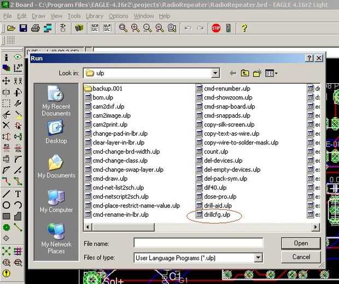Select the Wire line drawing tool

(x=6, y=194)
